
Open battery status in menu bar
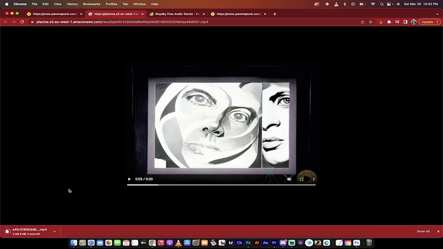[x=363, y=4]
